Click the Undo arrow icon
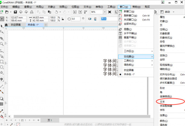The image size is (185, 126). pyautogui.click(x=57, y=12)
